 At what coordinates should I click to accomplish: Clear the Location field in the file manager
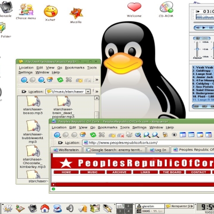point(24,91)
